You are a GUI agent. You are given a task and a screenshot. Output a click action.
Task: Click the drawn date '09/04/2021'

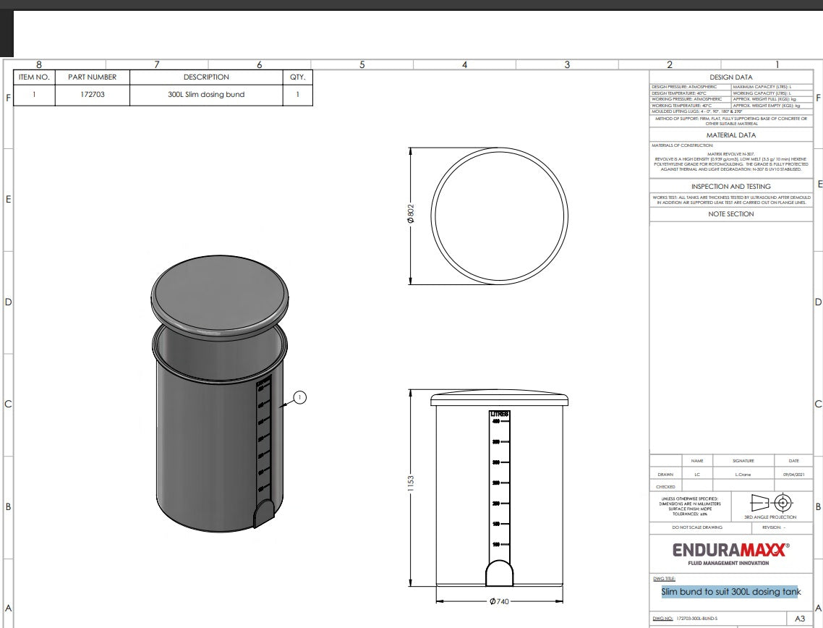[x=793, y=475]
